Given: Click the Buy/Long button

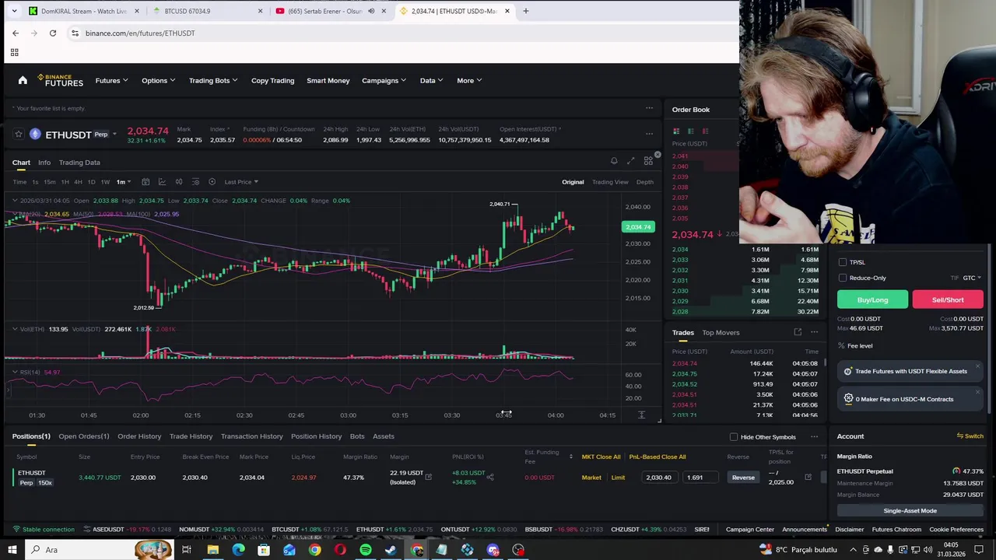Looking at the screenshot, I should pyautogui.click(x=872, y=300).
